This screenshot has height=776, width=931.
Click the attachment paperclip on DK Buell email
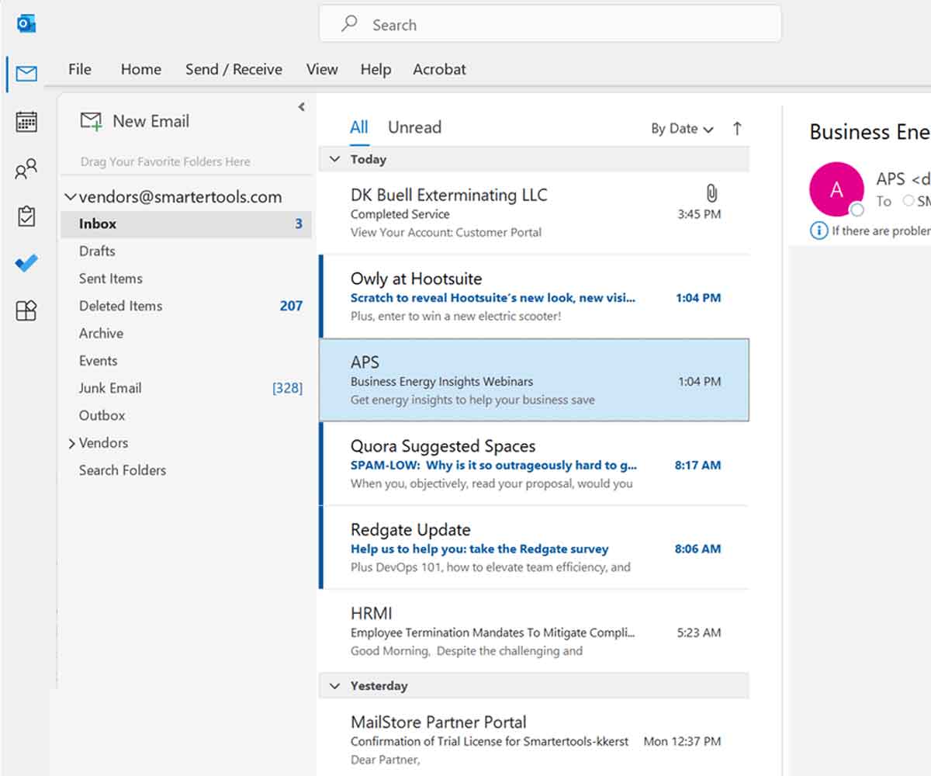(x=711, y=193)
